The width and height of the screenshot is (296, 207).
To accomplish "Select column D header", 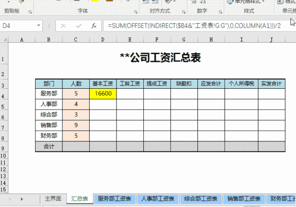I will [103, 40].
